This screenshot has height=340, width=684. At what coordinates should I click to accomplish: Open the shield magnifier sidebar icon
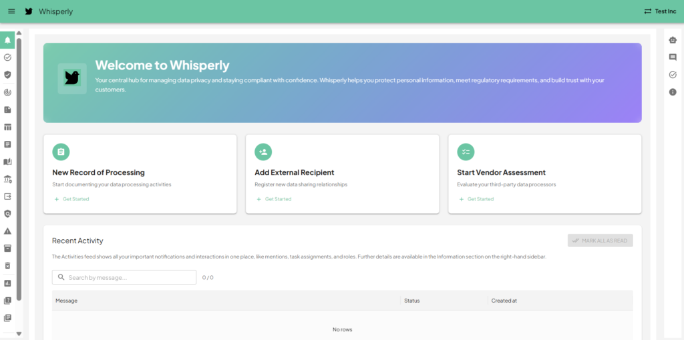click(7, 214)
